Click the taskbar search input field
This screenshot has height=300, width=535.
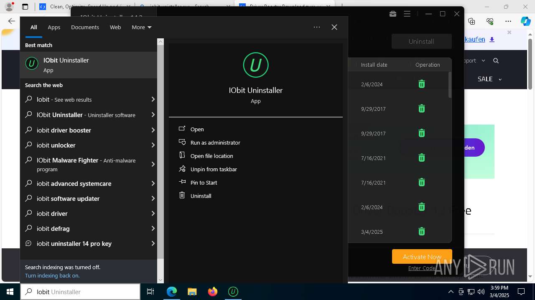80,292
